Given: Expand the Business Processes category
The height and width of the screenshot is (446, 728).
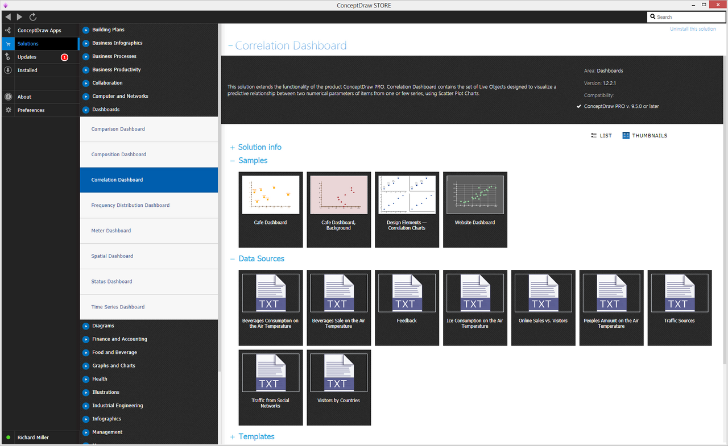Looking at the screenshot, I should (x=86, y=57).
